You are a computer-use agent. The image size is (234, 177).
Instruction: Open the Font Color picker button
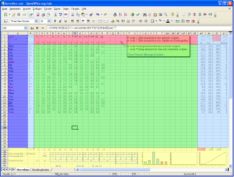[x=168, y=21]
